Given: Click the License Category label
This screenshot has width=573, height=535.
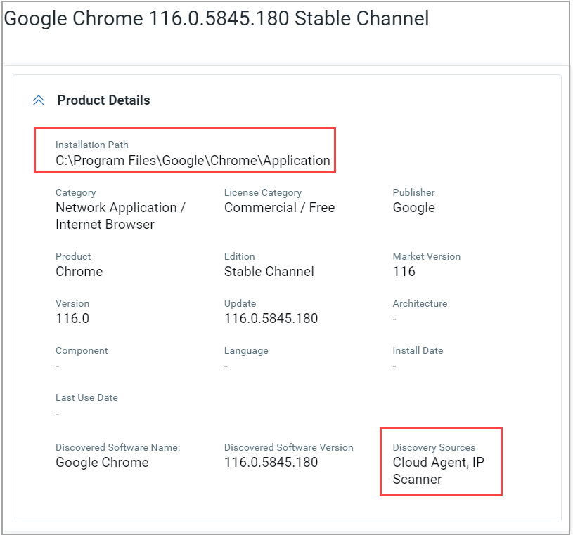Looking at the screenshot, I should pyautogui.click(x=263, y=192).
